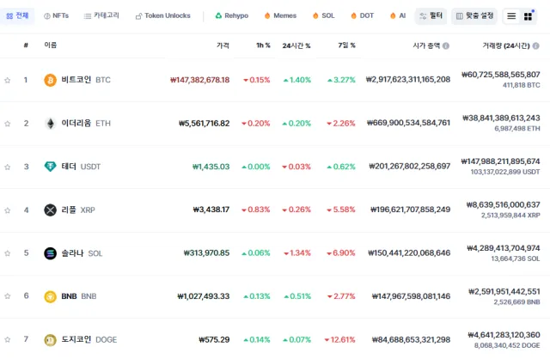The height and width of the screenshot is (359, 550).
Task: Click the Solana coin logo
Action: click(x=50, y=253)
